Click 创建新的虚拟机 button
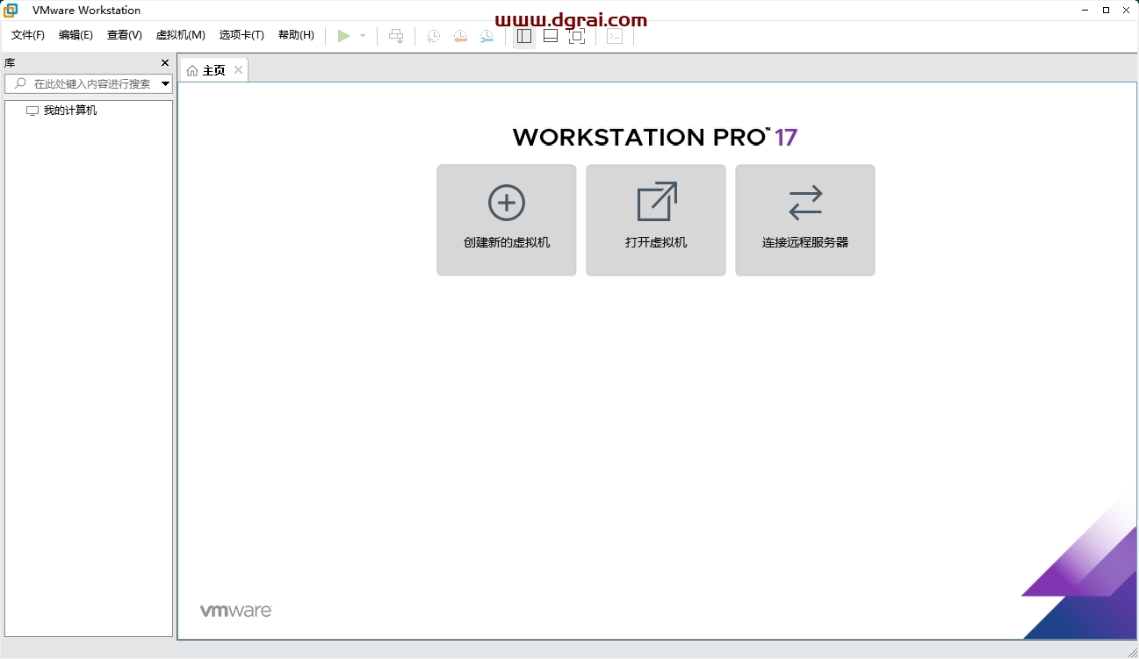 click(x=507, y=220)
